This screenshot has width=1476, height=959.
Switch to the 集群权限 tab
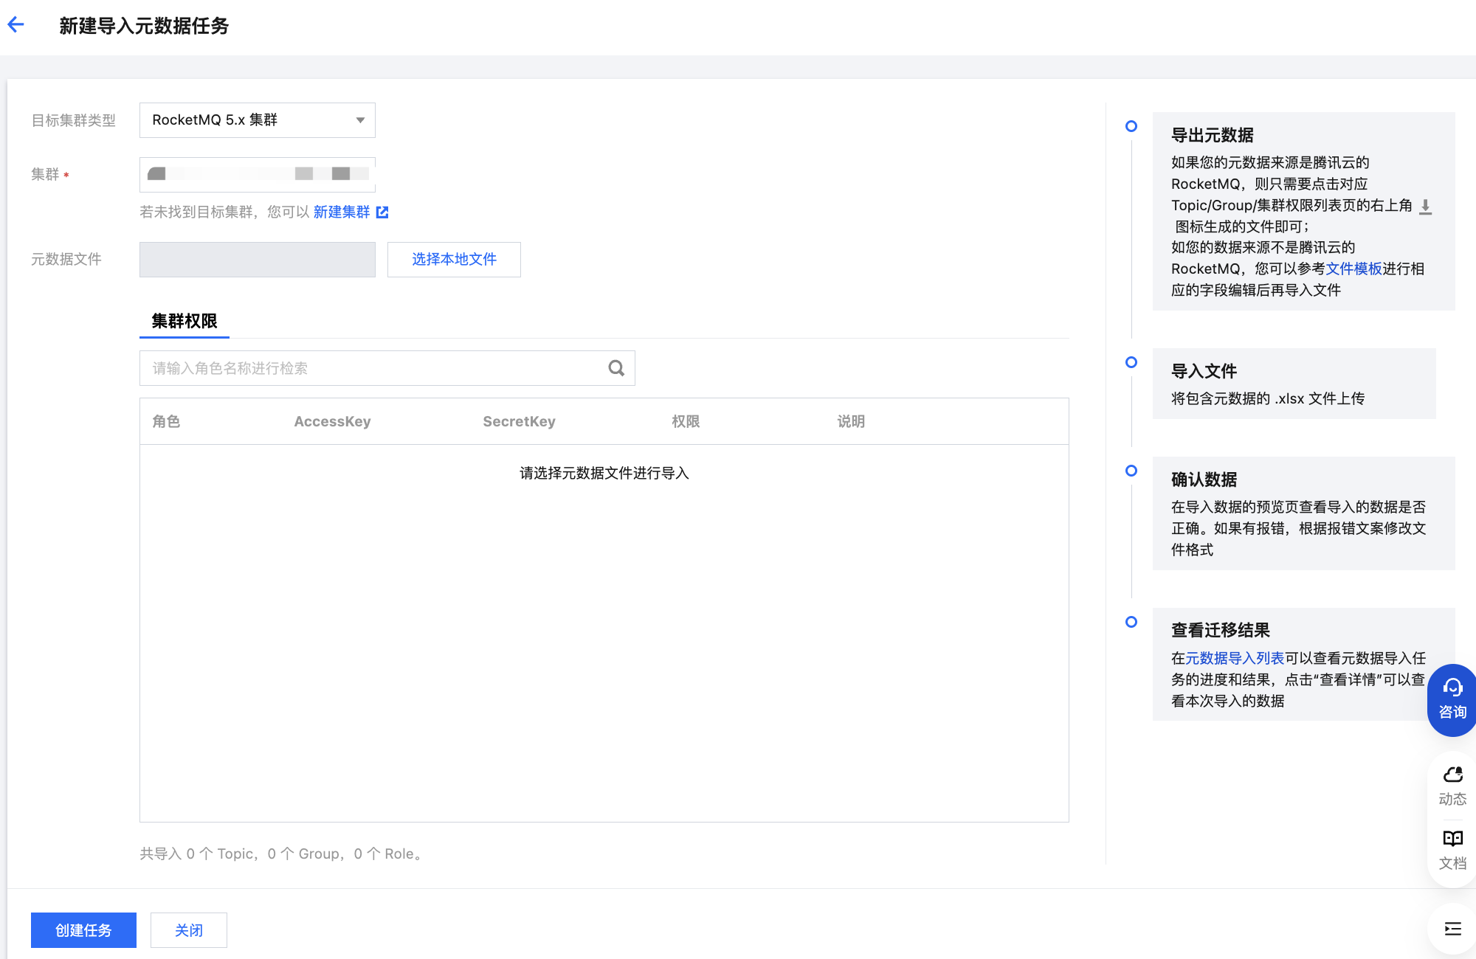coord(184,321)
